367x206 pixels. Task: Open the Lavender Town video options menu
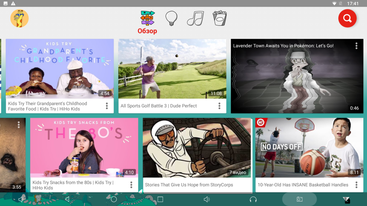(356, 46)
